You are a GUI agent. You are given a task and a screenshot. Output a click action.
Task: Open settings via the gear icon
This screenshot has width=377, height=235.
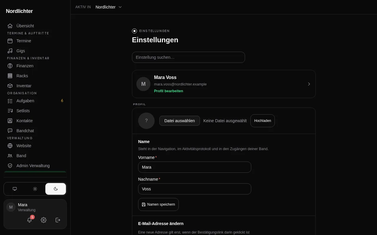click(44, 220)
